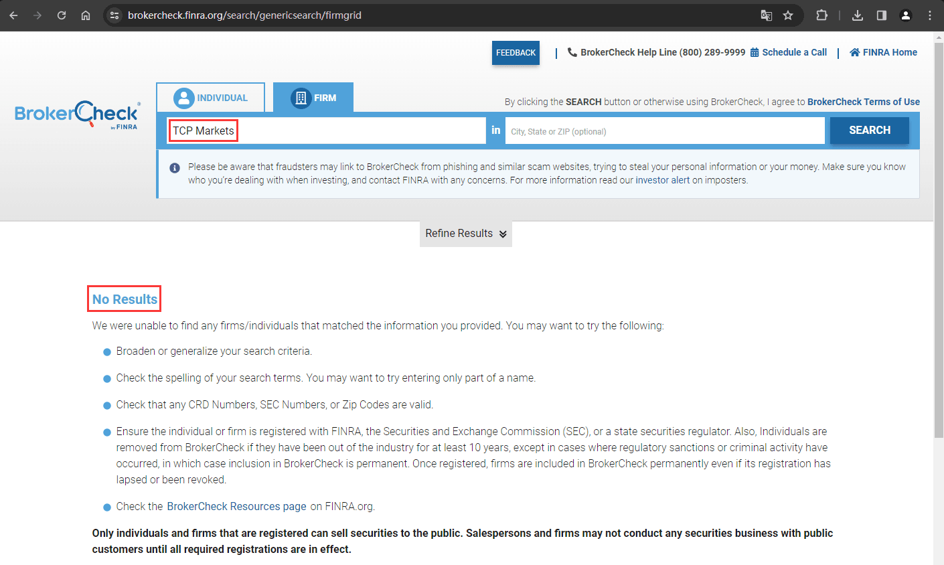Click the No Results heading
This screenshot has width=944, height=565.
[x=125, y=299]
